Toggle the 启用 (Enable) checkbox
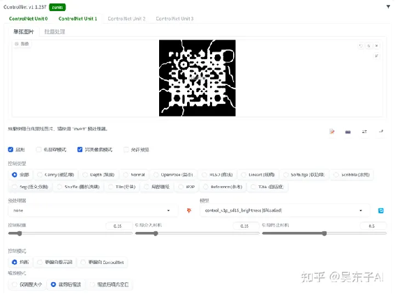The image size is (395, 294). tap(10, 150)
